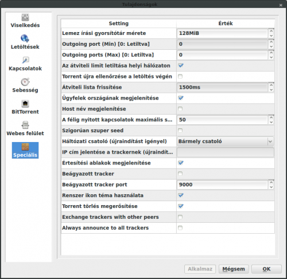This screenshot has height=279, width=287.
Task: Decrease Átviteli lista frissítése interval
Action: click(271, 90)
